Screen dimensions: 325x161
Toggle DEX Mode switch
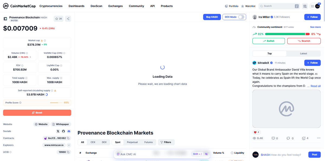coord(241,17)
